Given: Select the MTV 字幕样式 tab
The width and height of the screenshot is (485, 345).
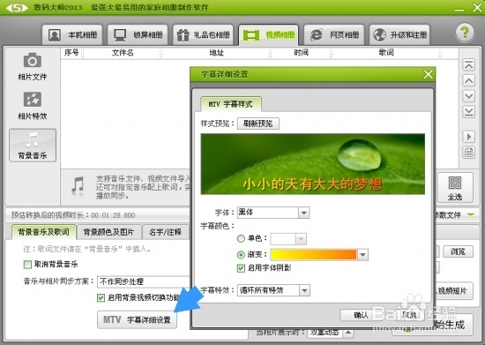Looking at the screenshot, I should point(231,104).
